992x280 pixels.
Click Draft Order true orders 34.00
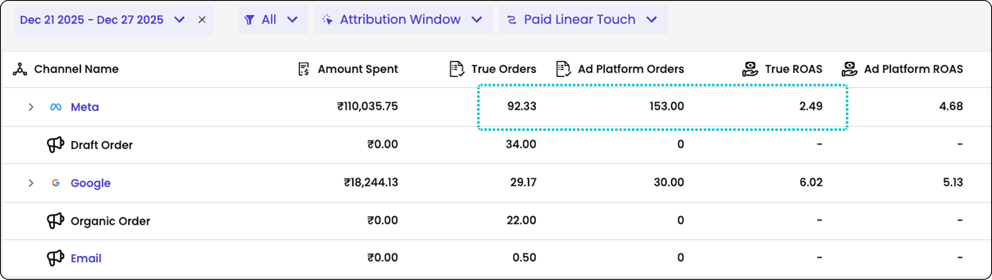coord(521,144)
